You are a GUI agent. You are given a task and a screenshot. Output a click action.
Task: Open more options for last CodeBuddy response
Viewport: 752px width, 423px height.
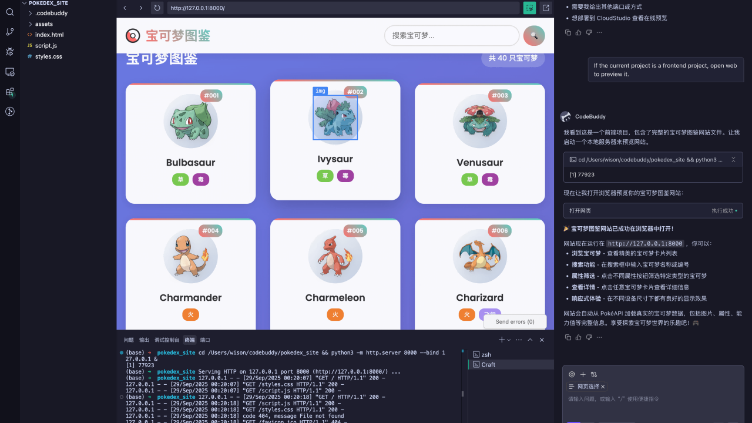(599, 337)
